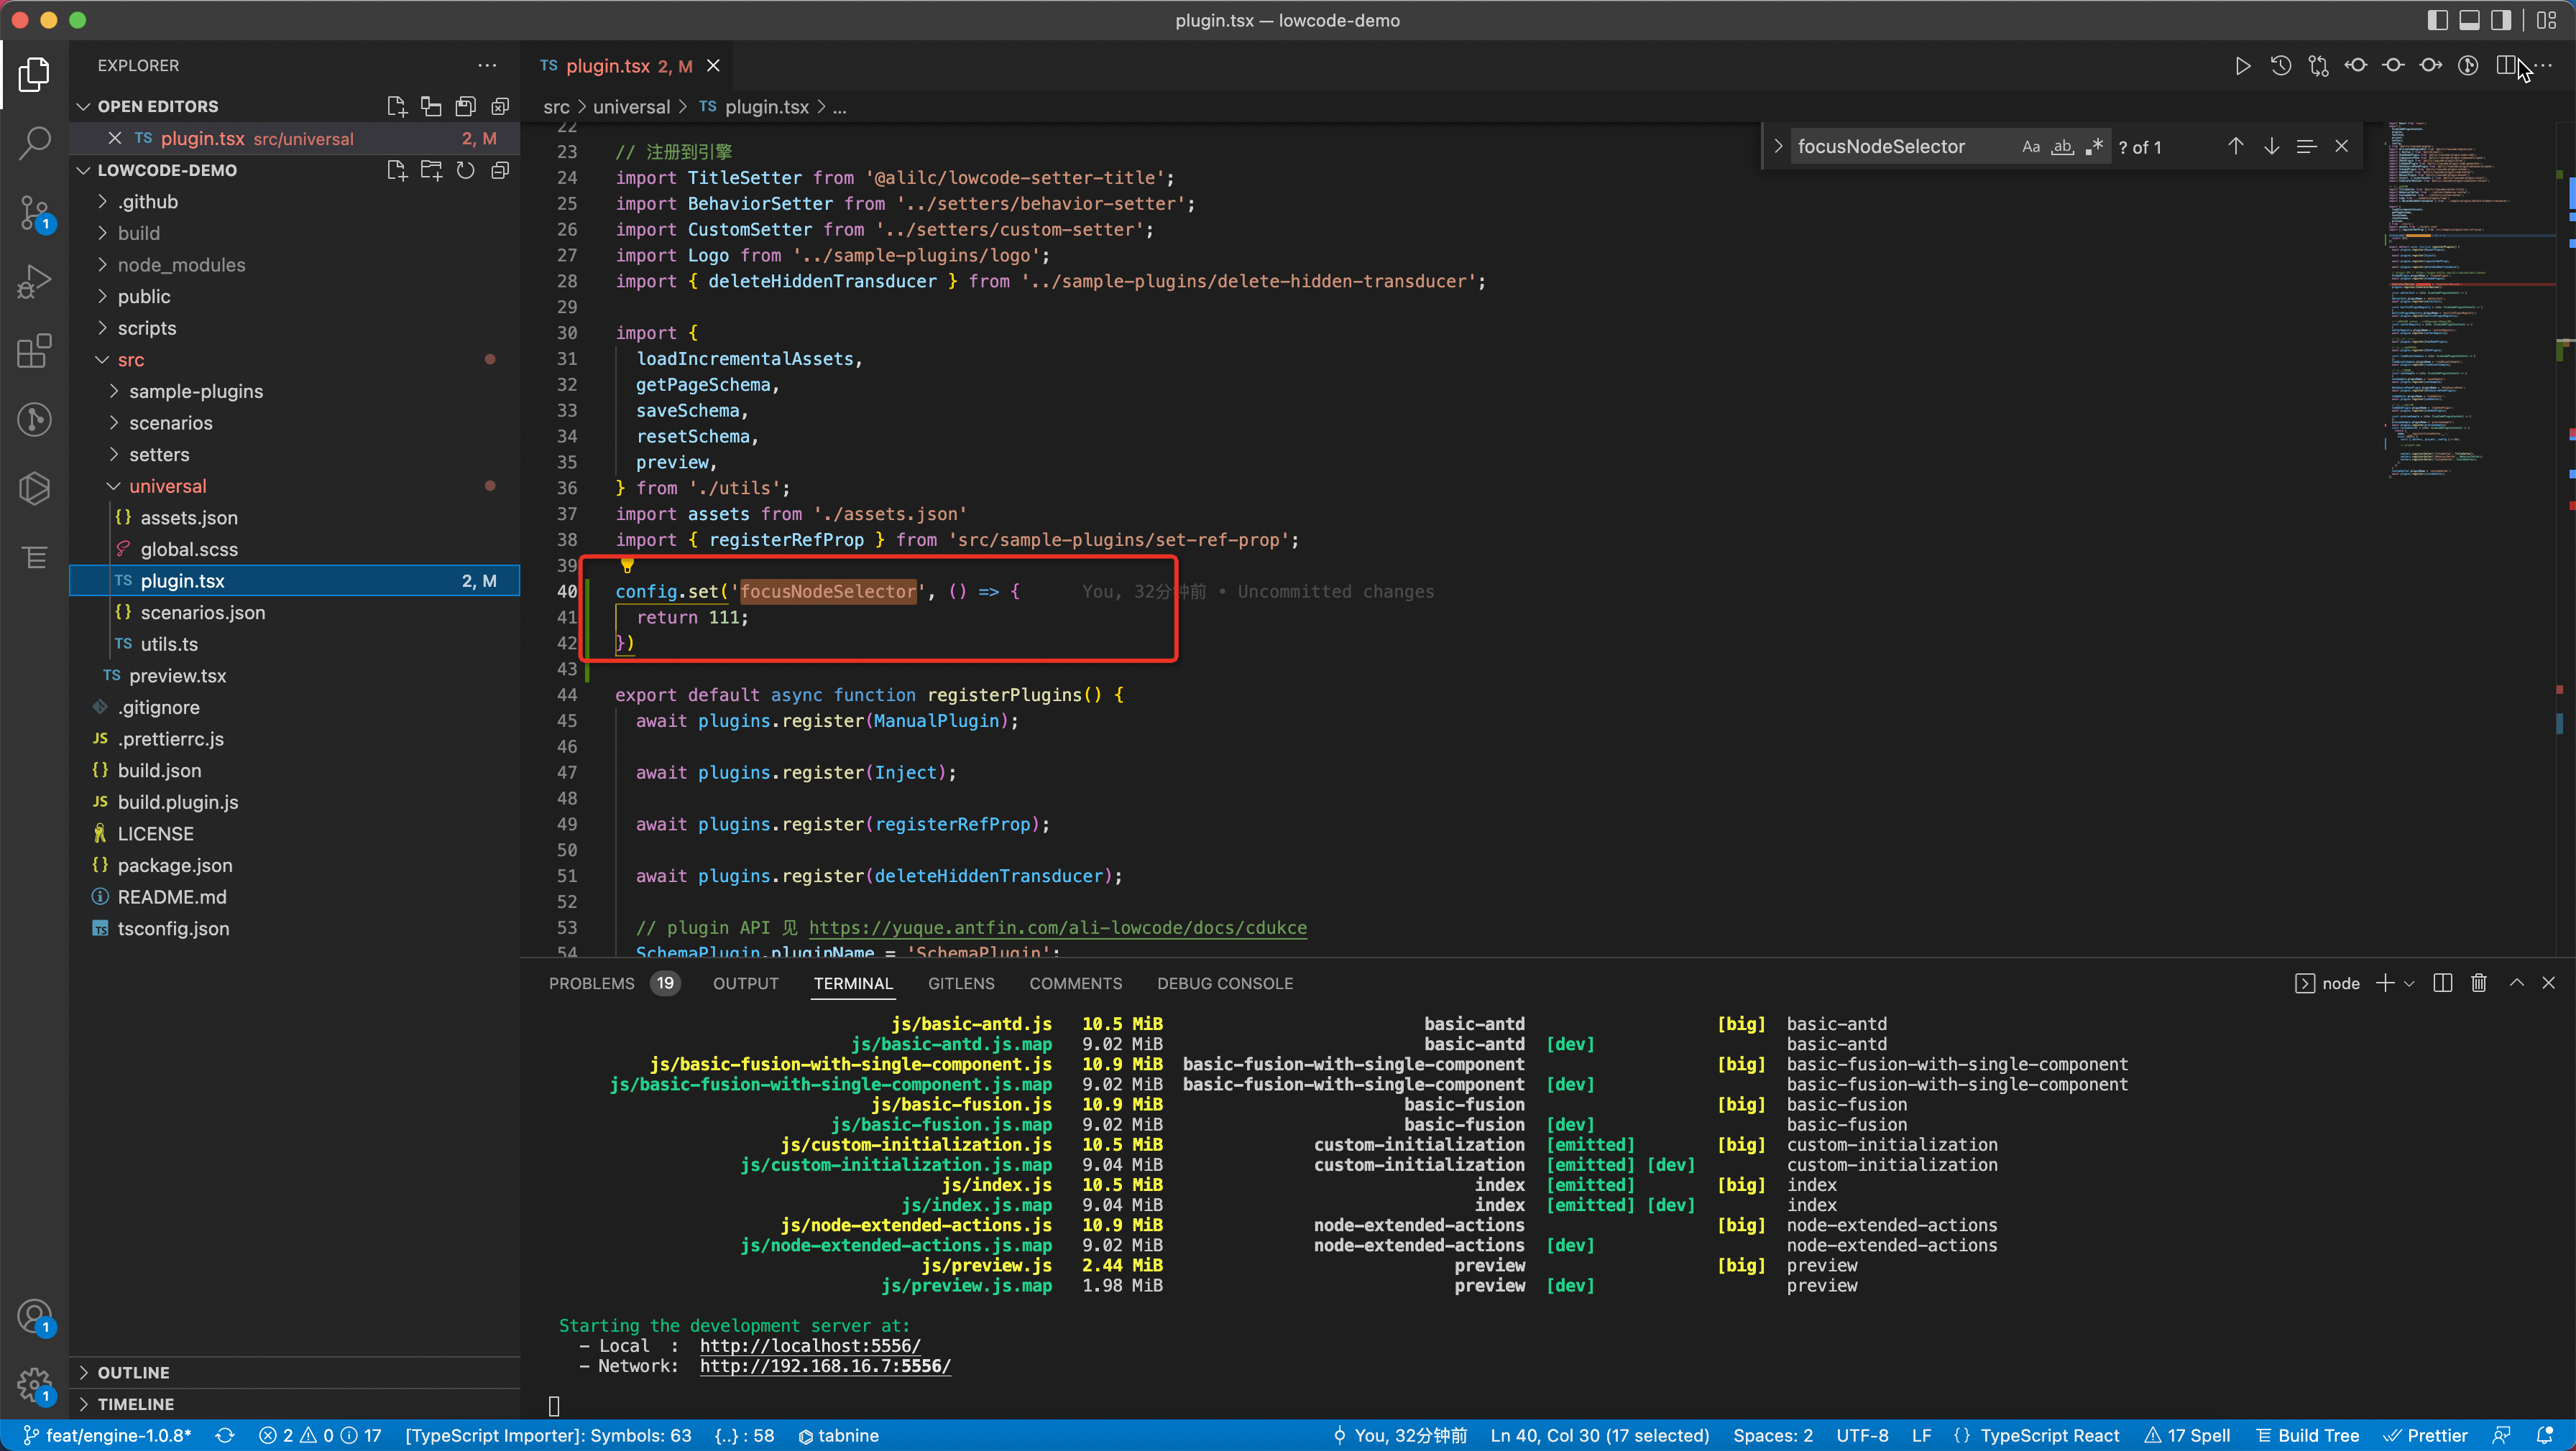Open the Explorer view in activity bar
This screenshot has width=2576, height=1451.
[x=34, y=75]
